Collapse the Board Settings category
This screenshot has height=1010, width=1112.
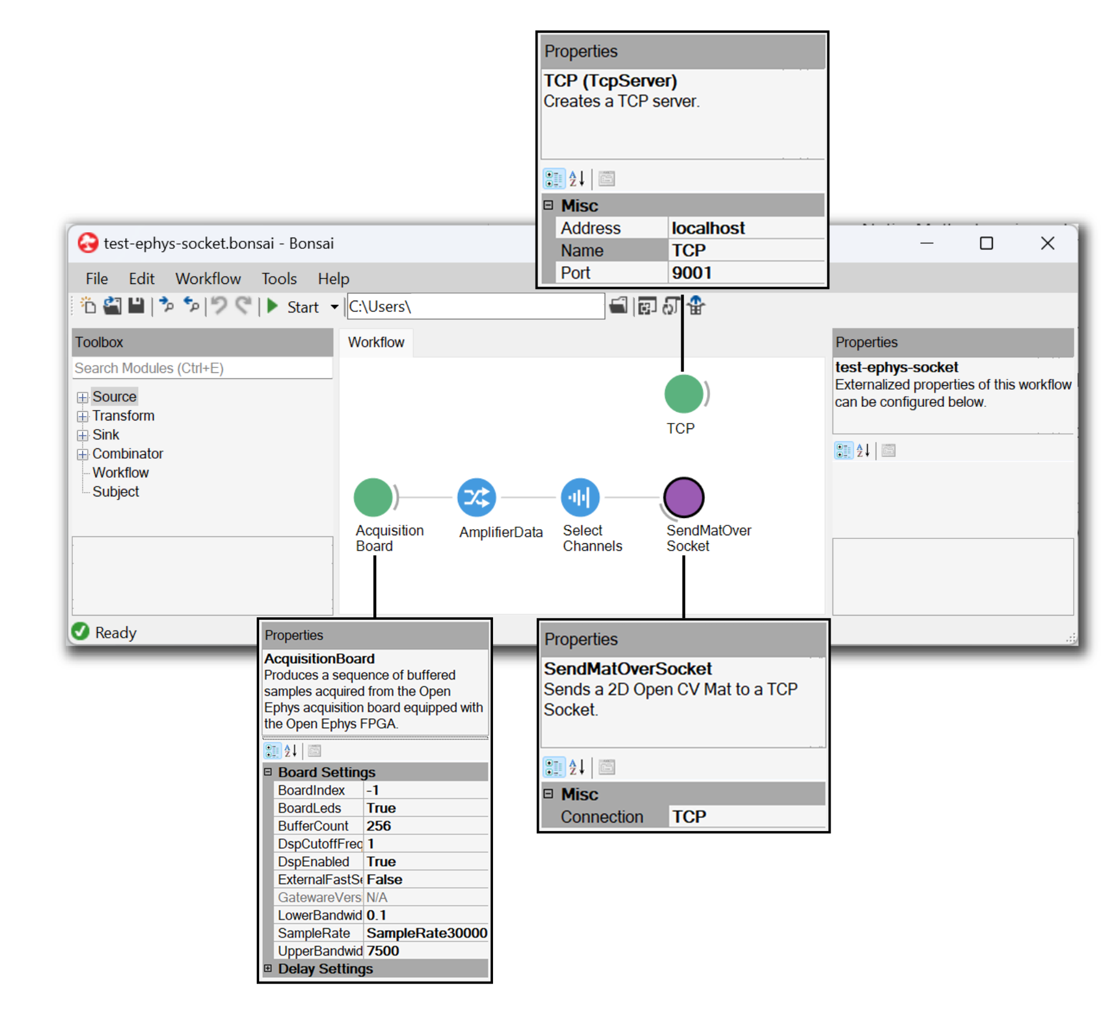[268, 772]
